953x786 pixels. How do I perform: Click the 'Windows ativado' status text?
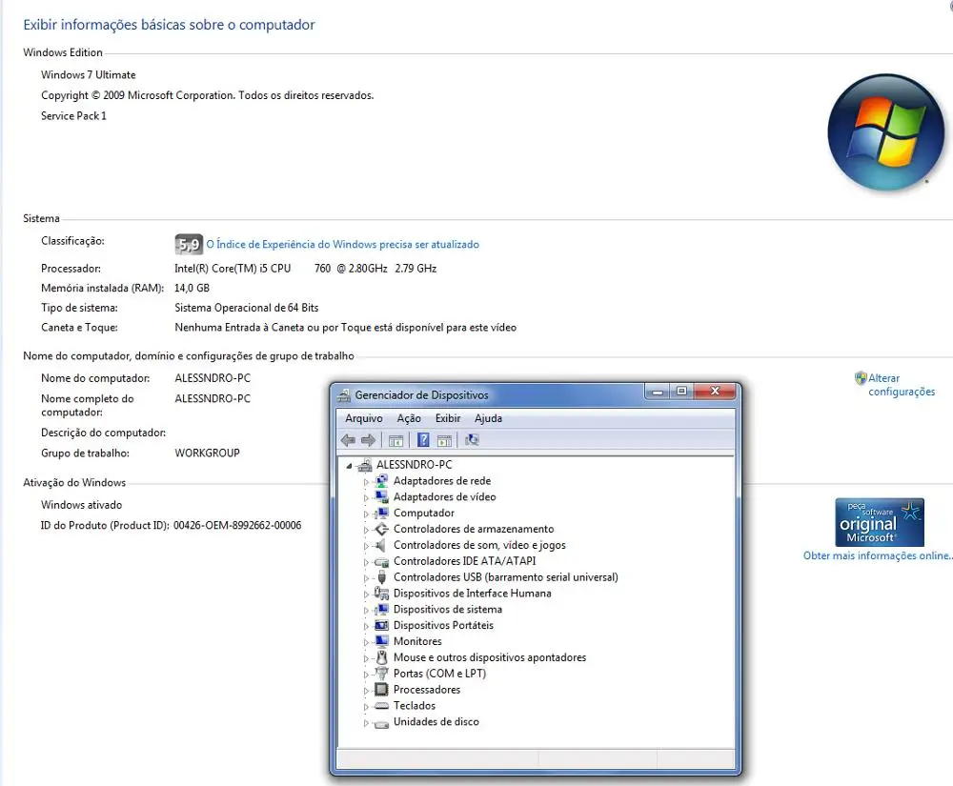point(81,505)
